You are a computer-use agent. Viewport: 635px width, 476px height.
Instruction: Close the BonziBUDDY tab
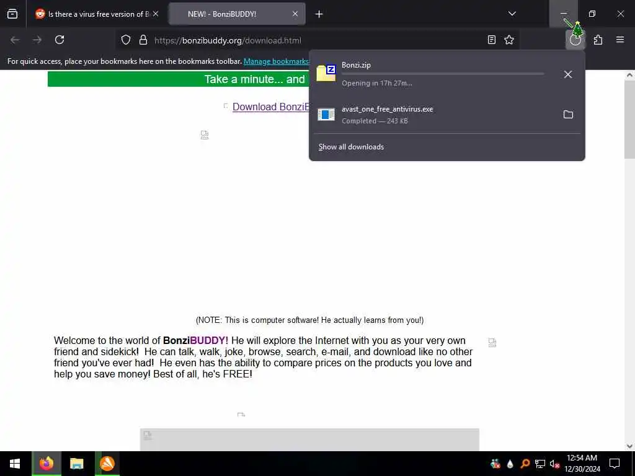(295, 14)
